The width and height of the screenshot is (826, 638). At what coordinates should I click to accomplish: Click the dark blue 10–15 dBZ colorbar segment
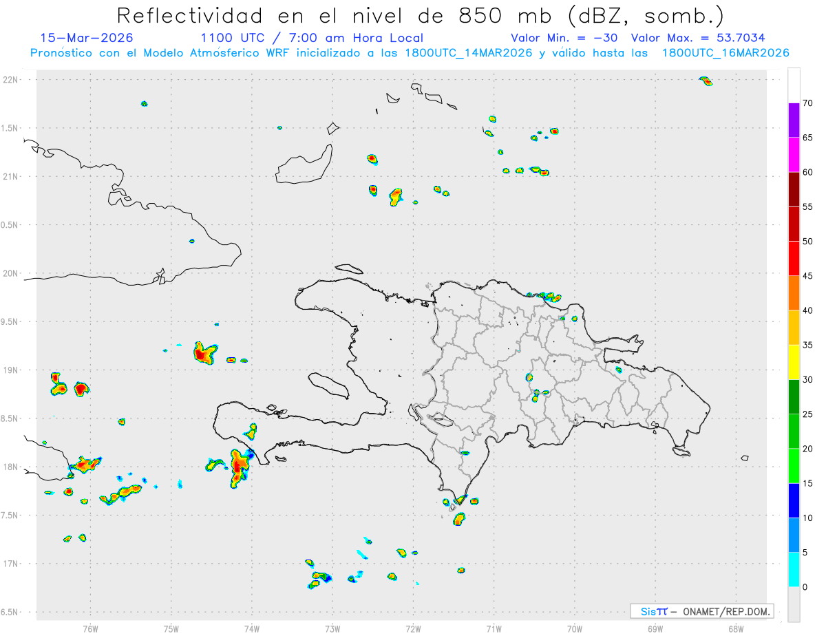pos(794,501)
